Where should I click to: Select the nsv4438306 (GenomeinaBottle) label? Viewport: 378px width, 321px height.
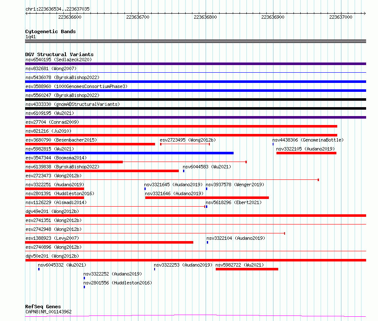tap(308, 140)
